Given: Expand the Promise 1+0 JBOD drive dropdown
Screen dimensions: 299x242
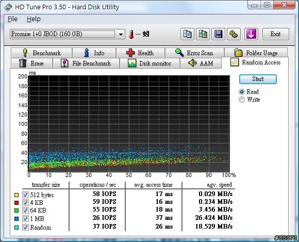Looking at the screenshot, I should (121, 35).
